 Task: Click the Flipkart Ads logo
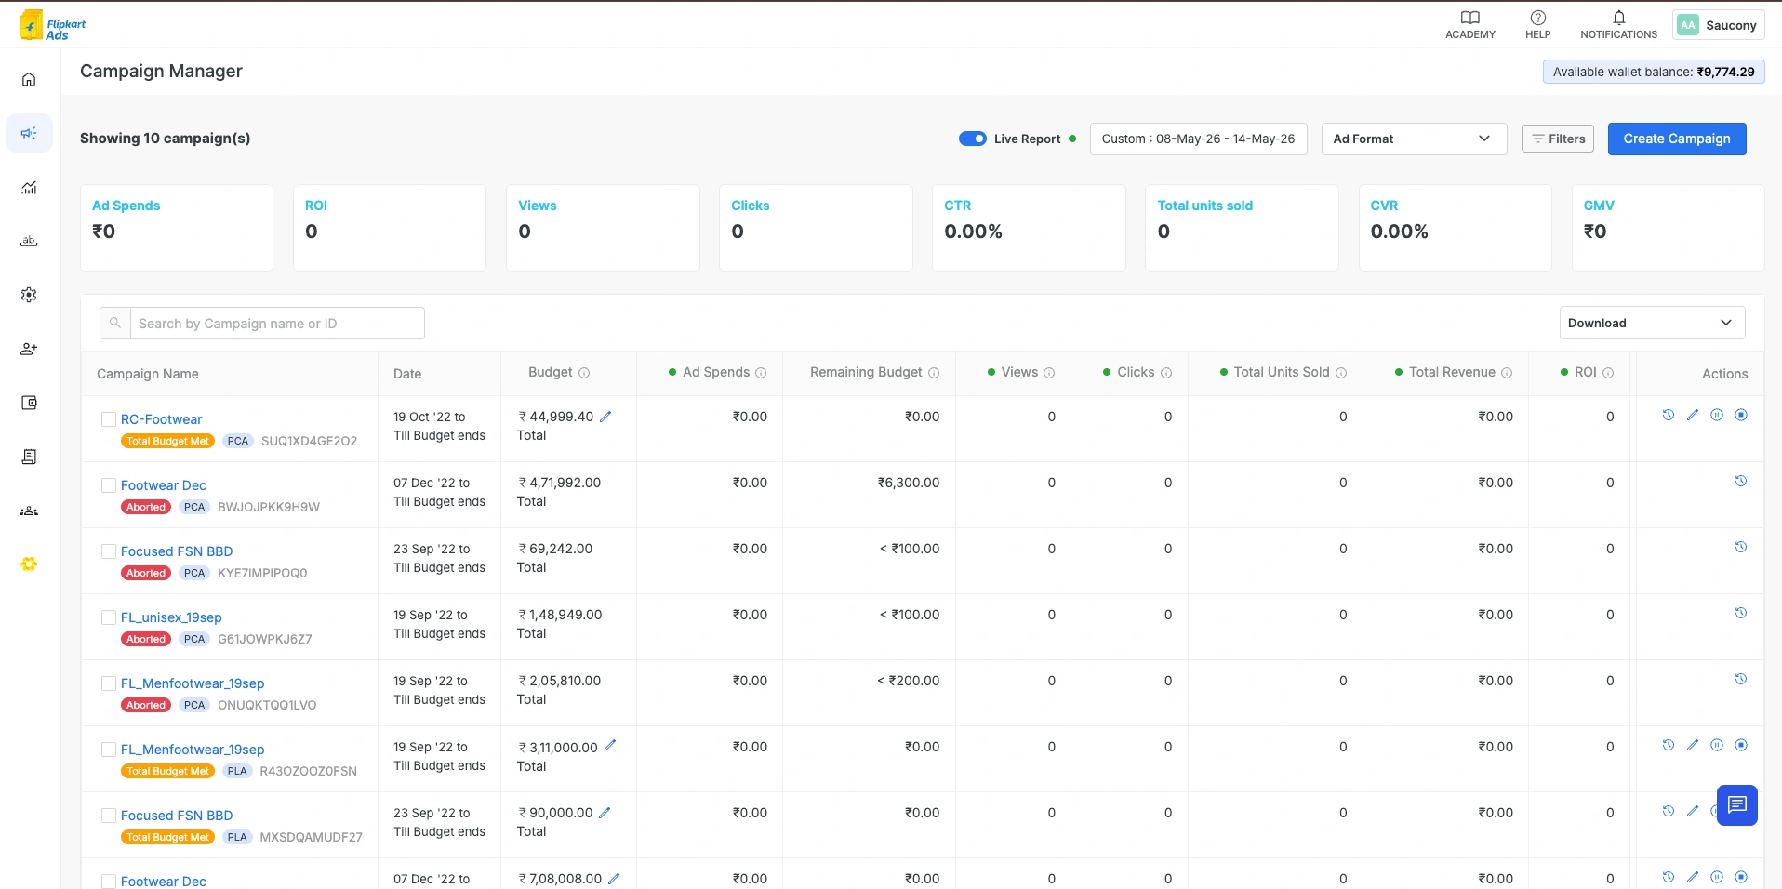click(53, 25)
